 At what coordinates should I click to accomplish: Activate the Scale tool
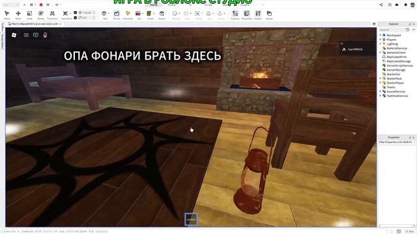29,14
